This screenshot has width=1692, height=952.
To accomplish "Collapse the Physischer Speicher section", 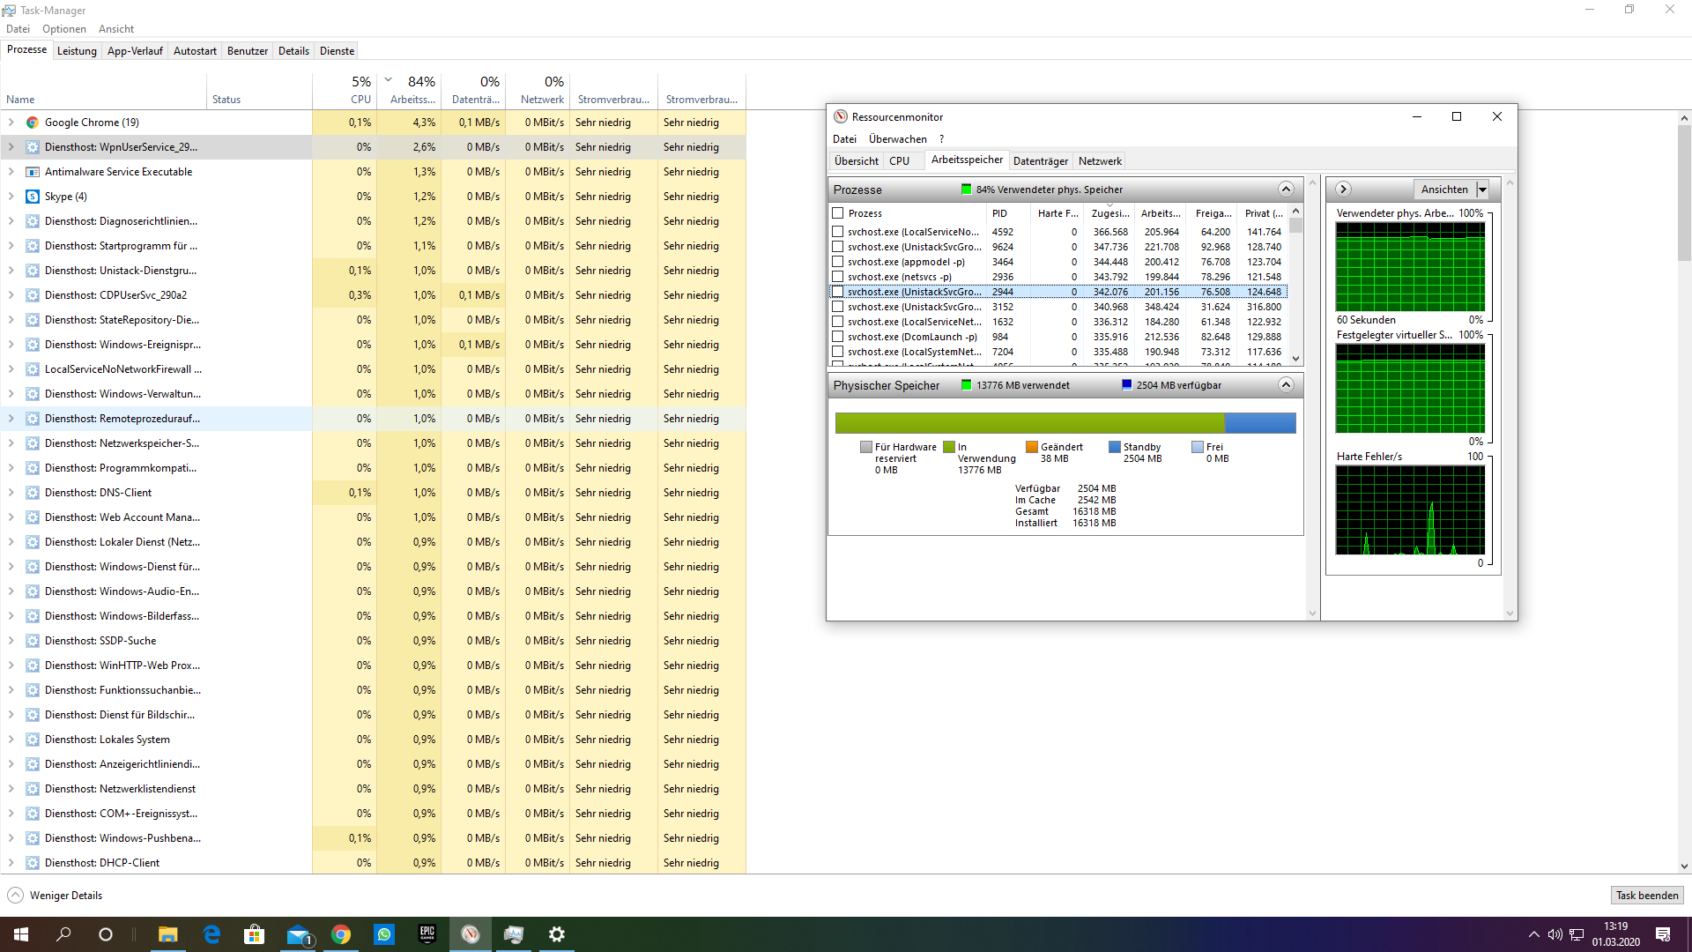I will pyautogui.click(x=1286, y=385).
